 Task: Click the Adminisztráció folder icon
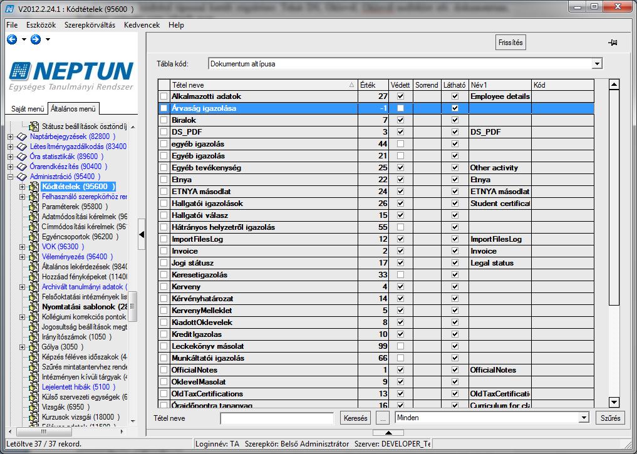(21, 177)
